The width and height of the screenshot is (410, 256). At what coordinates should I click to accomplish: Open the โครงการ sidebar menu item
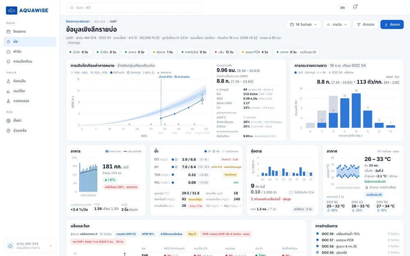click(30, 32)
